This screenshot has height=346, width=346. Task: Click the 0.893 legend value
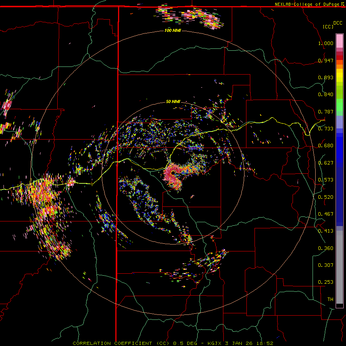[326, 77]
